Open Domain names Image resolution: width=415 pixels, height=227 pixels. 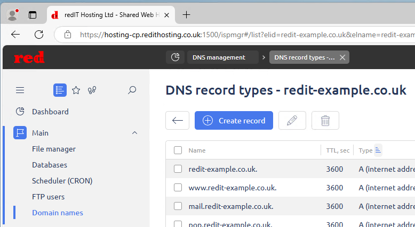click(x=58, y=213)
